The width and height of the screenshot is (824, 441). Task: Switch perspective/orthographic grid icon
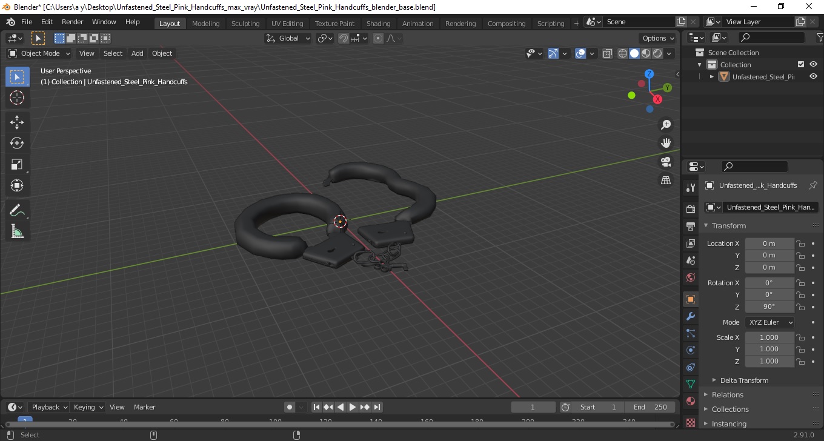click(x=666, y=181)
